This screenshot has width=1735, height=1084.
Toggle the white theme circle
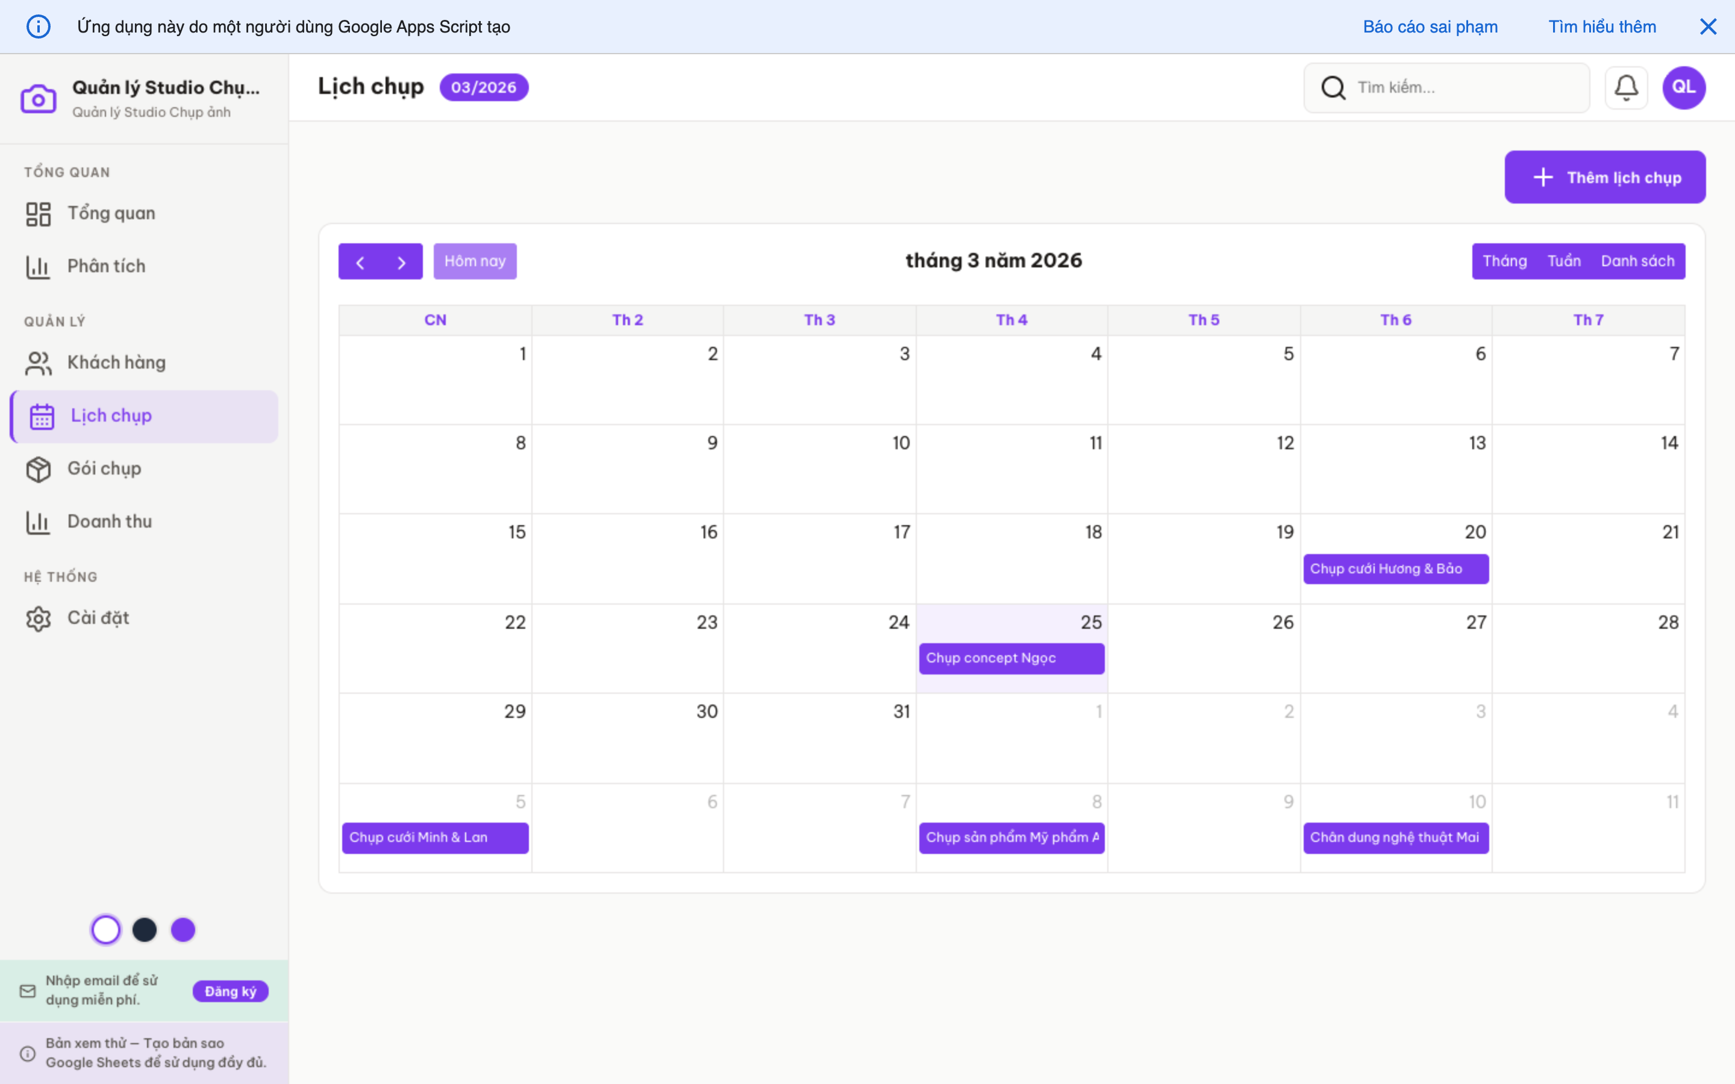point(106,929)
